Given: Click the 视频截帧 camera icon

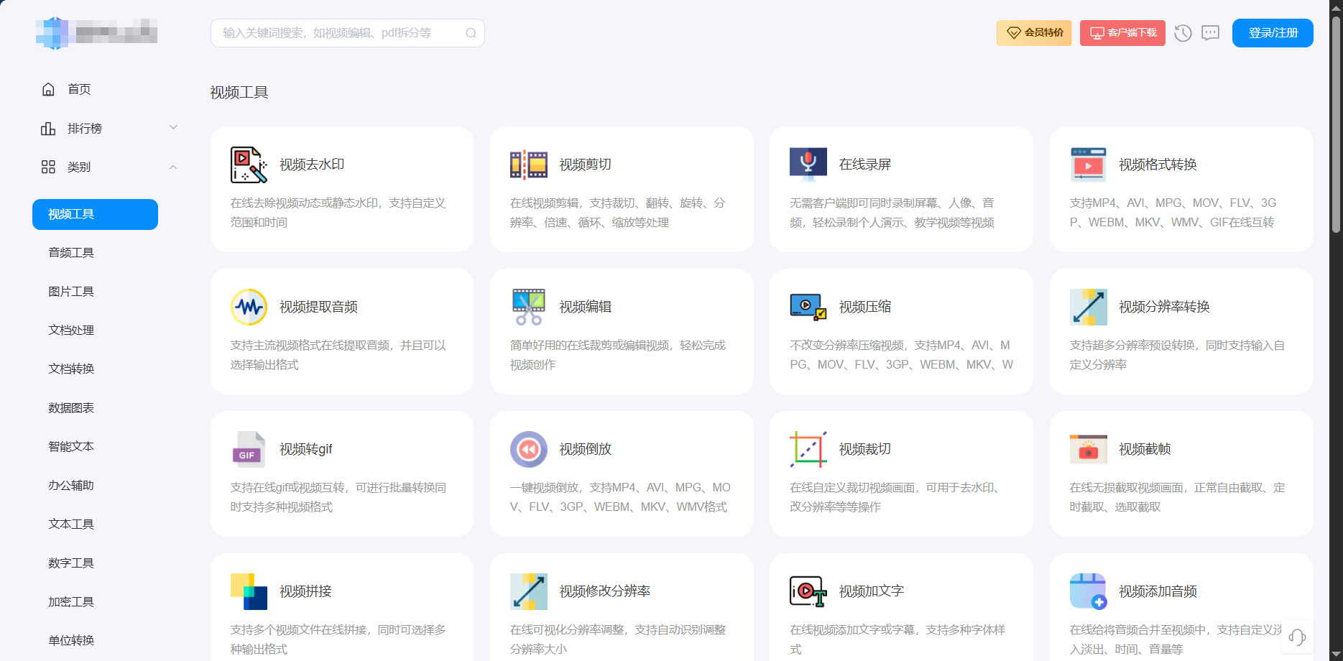Looking at the screenshot, I should point(1089,449).
